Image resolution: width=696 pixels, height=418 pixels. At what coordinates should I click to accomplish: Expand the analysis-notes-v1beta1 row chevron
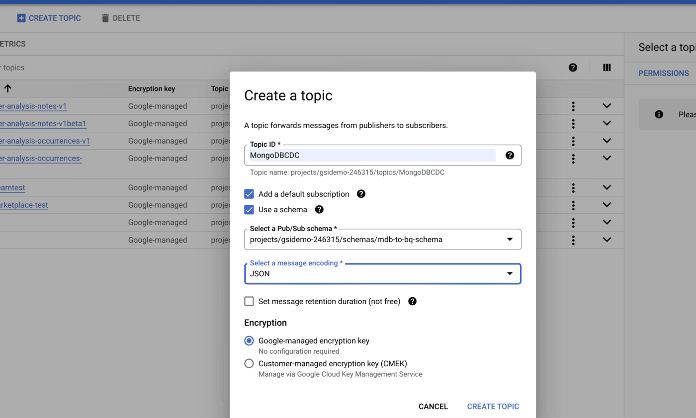click(607, 123)
